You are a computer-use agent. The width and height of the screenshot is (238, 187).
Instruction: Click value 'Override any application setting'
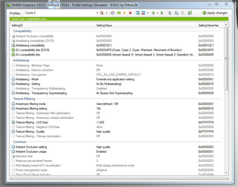(115, 79)
